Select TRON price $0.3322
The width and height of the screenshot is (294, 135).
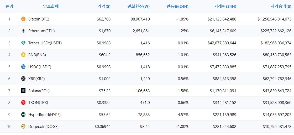pyautogui.click(x=104, y=103)
